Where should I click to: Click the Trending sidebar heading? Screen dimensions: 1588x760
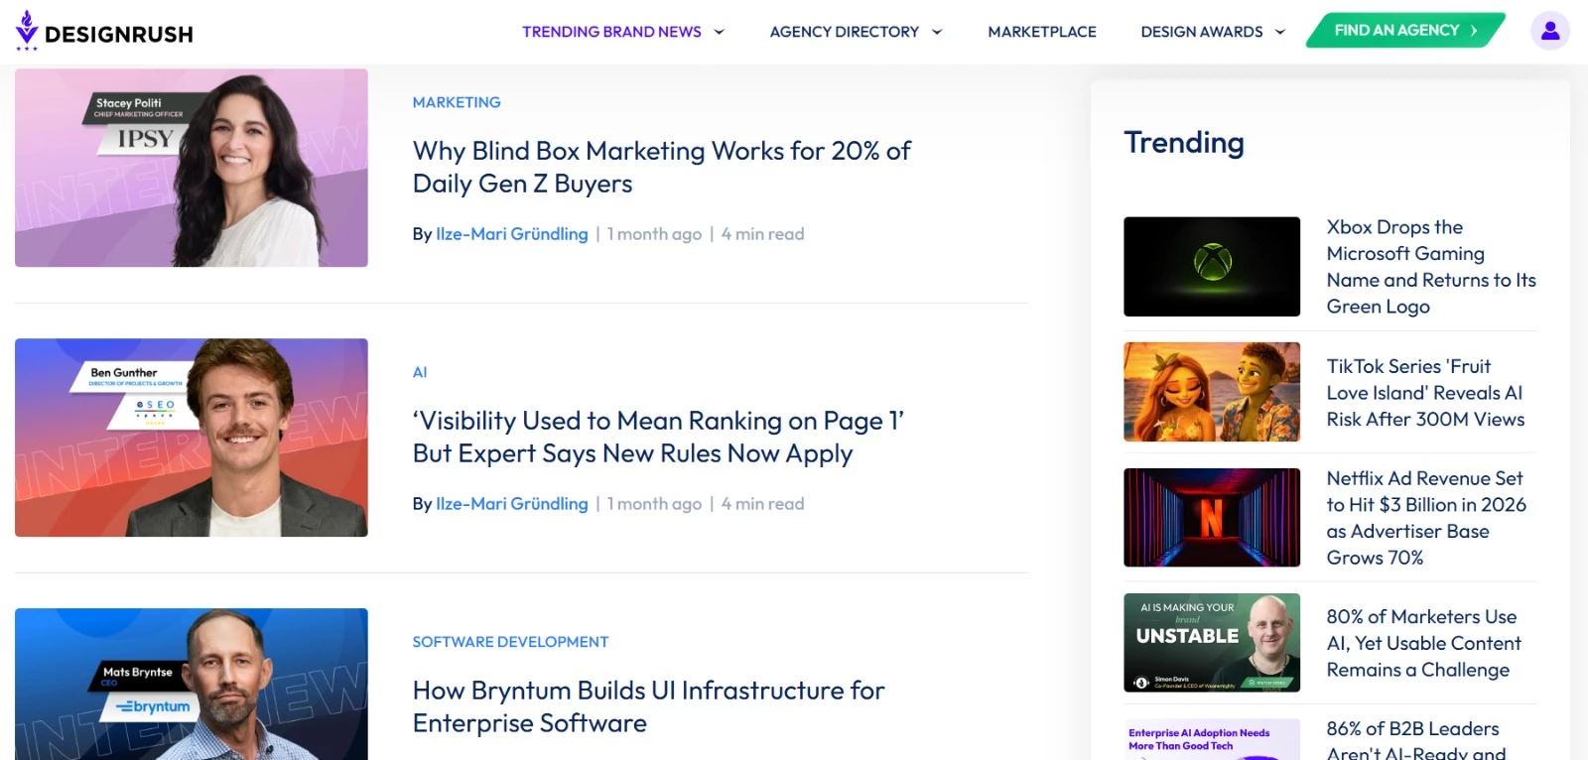tap(1184, 143)
